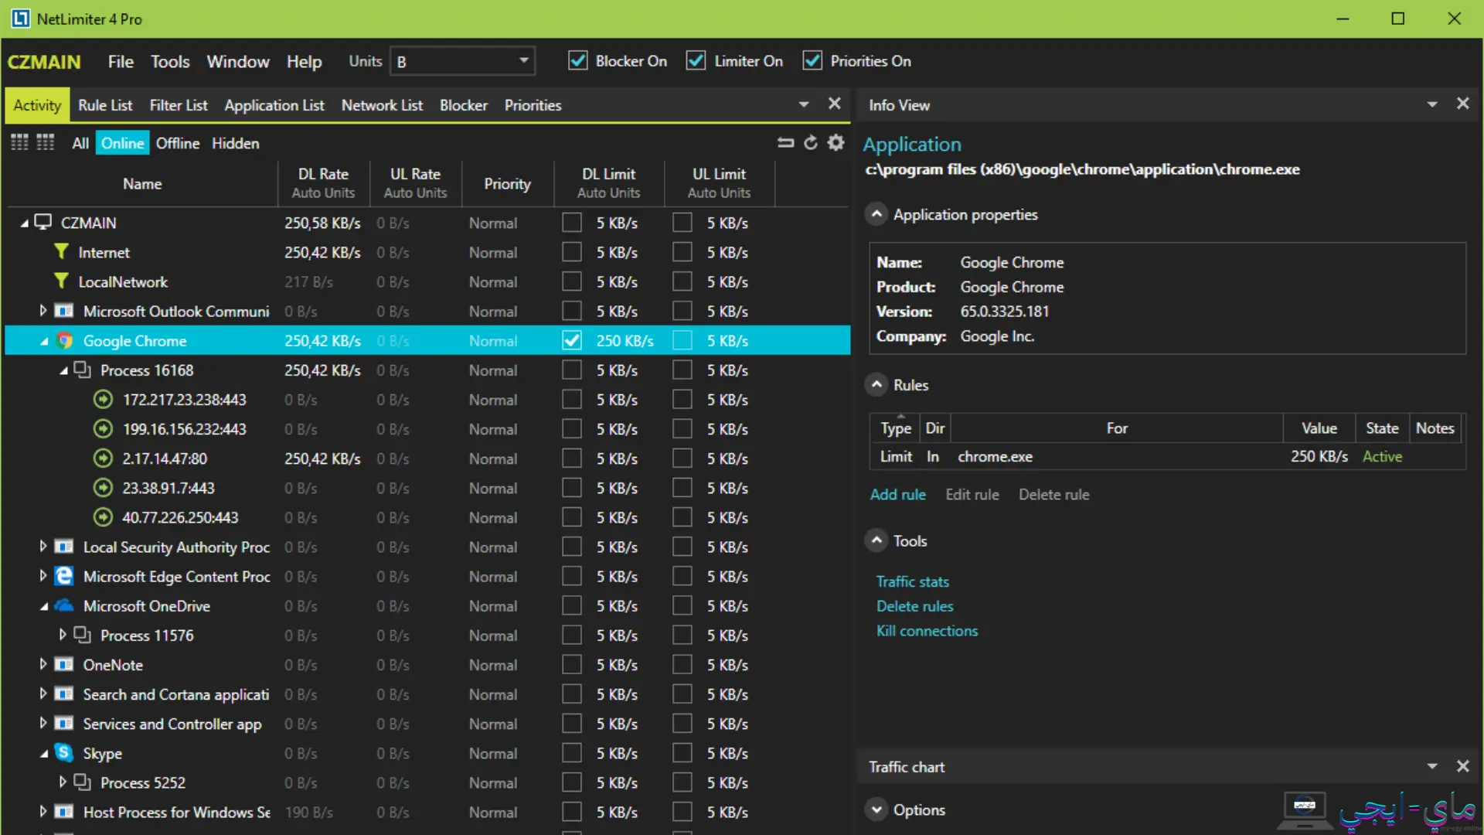The height and width of the screenshot is (835, 1484).
Task: Enable Google Chrome UL Limit checkbox
Action: click(682, 341)
